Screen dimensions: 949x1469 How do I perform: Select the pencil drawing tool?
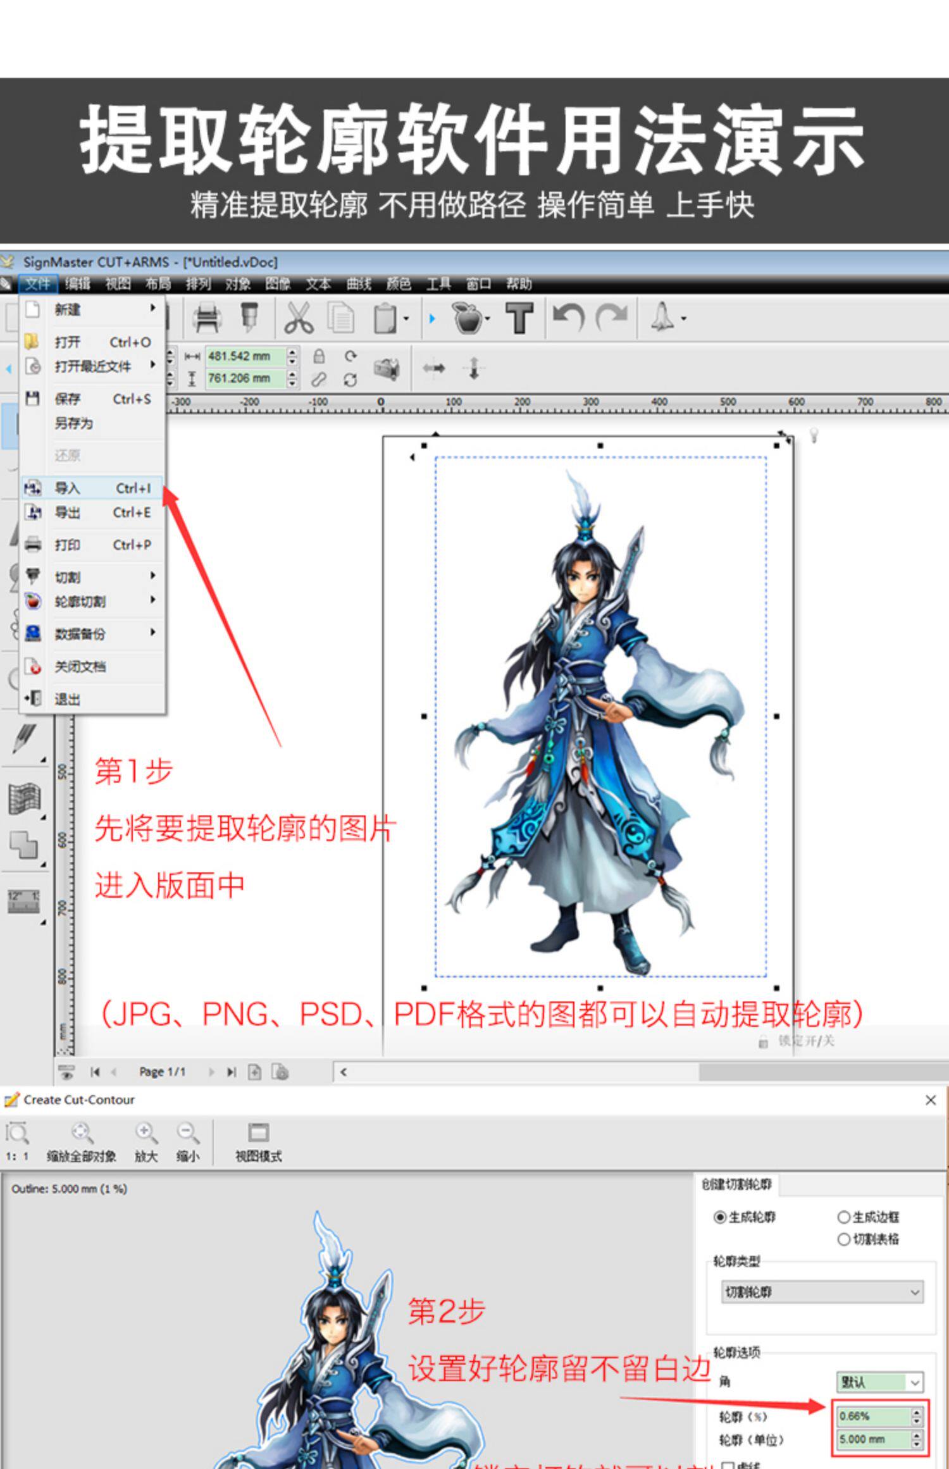coord(25,739)
